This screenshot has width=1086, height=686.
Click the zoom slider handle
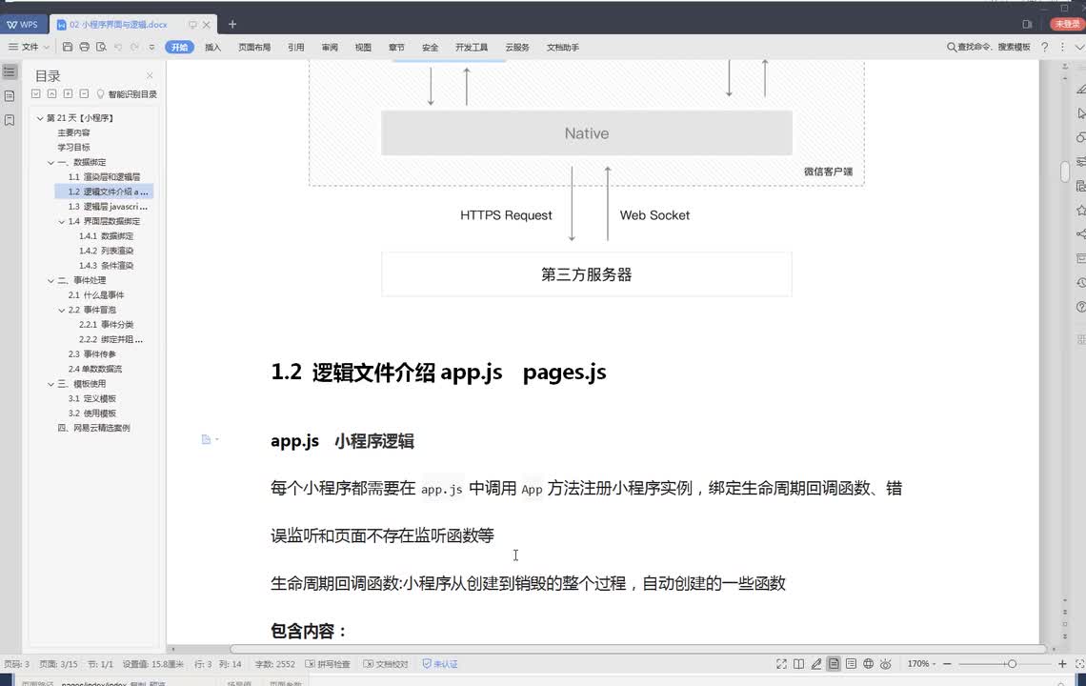click(x=1012, y=664)
